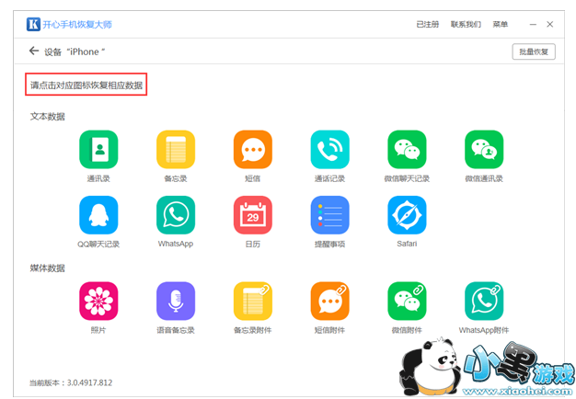The height and width of the screenshot is (399, 576).
Task: Open the 短信附件 message attachments icon
Action: 330,301
